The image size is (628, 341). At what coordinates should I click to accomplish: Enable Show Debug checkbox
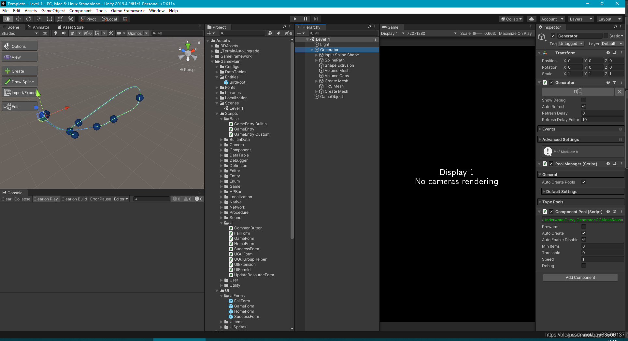tap(584, 100)
